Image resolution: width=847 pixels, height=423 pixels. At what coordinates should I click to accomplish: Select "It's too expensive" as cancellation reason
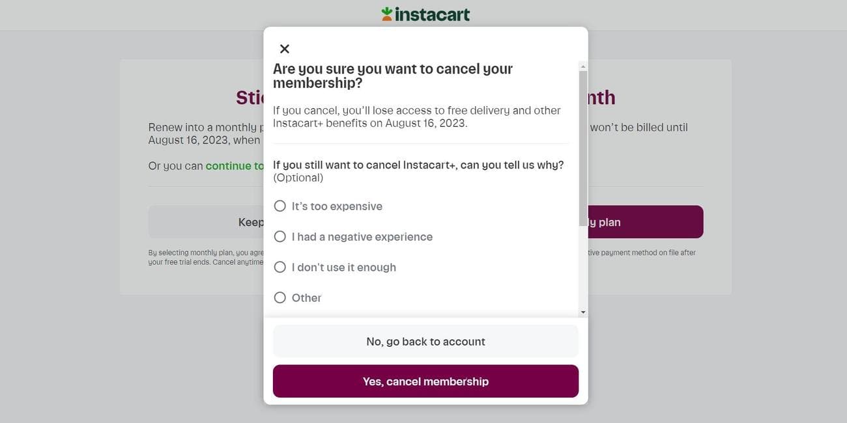click(280, 206)
